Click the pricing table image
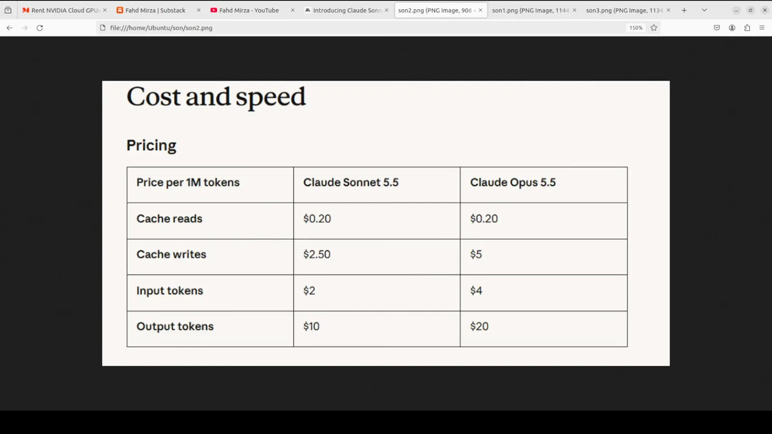This screenshot has width=772, height=434. [x=386, y=223]
